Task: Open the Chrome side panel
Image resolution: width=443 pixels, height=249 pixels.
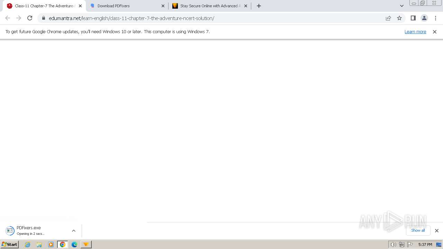Action: (413, 18)
